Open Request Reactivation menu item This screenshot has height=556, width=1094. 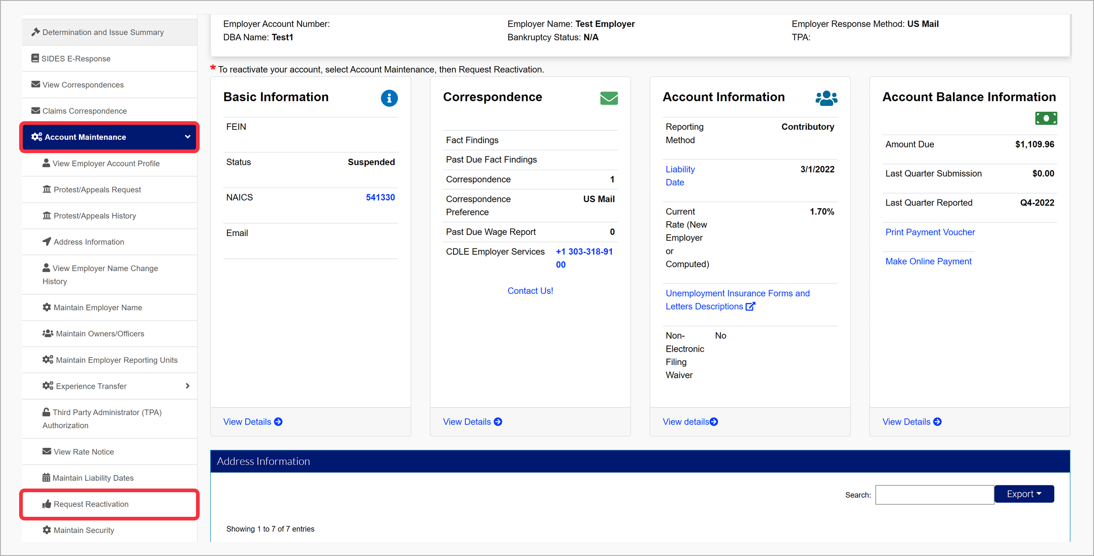point(109,504)
